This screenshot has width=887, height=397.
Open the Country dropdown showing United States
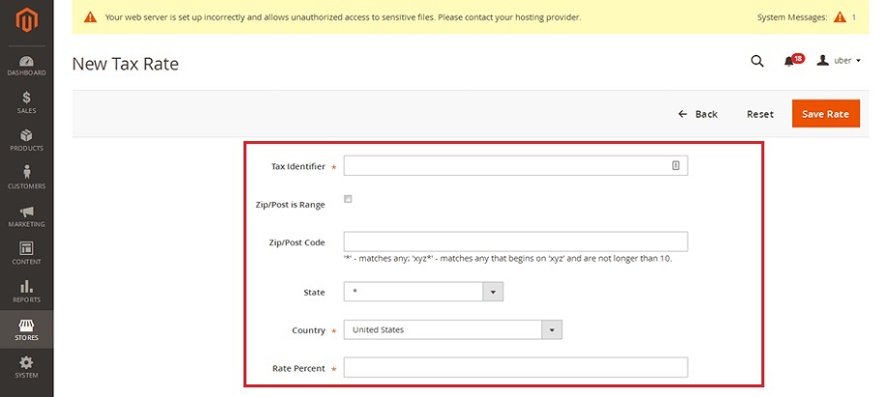click(x=452, y=329)
